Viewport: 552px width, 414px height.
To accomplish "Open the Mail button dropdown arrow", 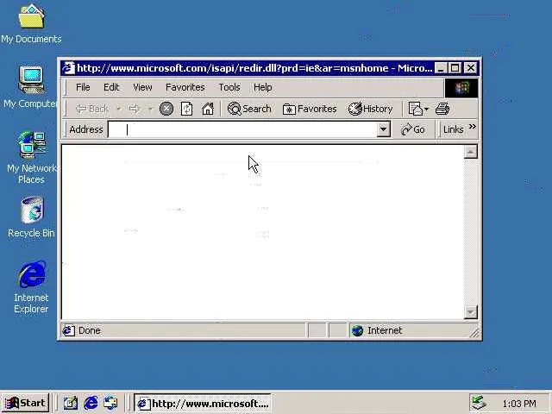I will tap(426, 110).
